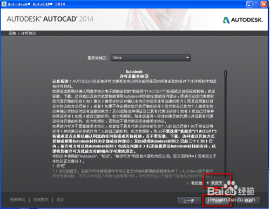Image resolution: width=270 pixels, height=209 pixels.
Task: Open the 系统要求 system requirements link
Action: click(x=41, y=200)
